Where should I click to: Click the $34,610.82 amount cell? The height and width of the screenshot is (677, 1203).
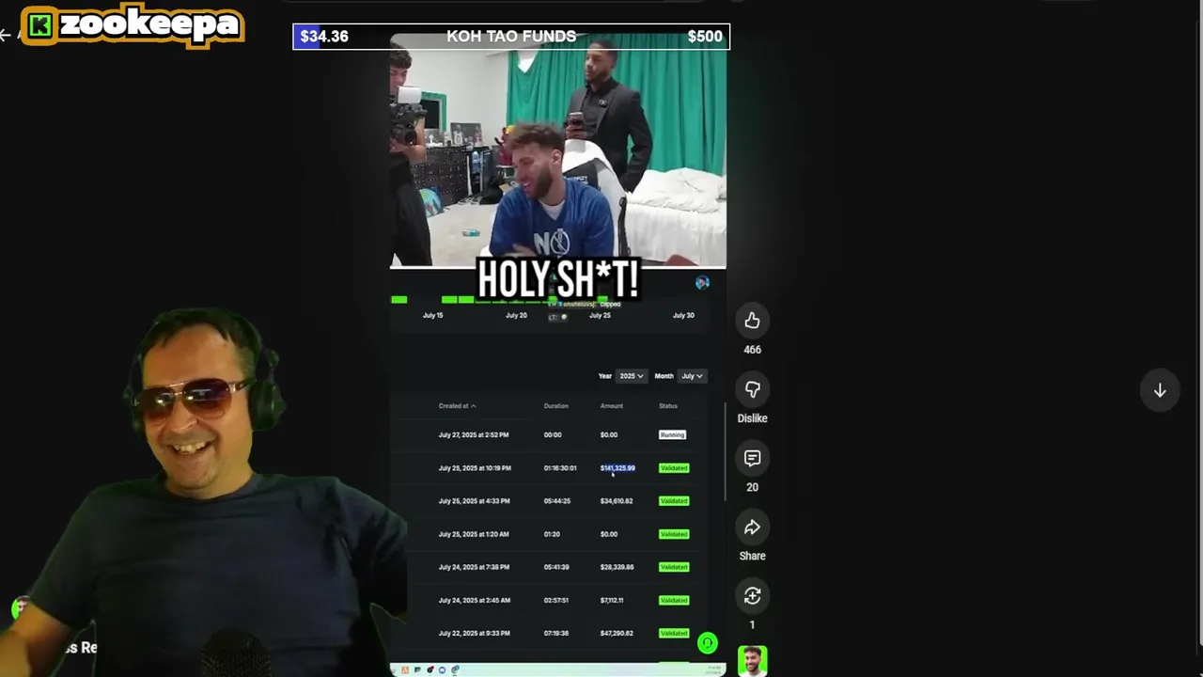[x=617, y=501]
